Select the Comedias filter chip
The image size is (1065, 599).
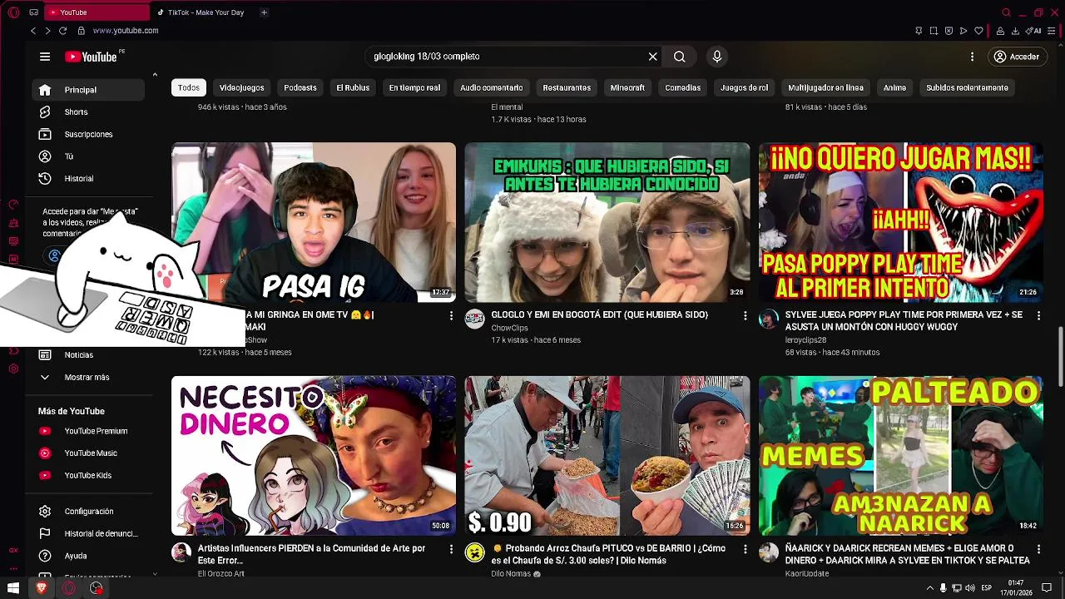pyautogui.click(x=682, y=87)
